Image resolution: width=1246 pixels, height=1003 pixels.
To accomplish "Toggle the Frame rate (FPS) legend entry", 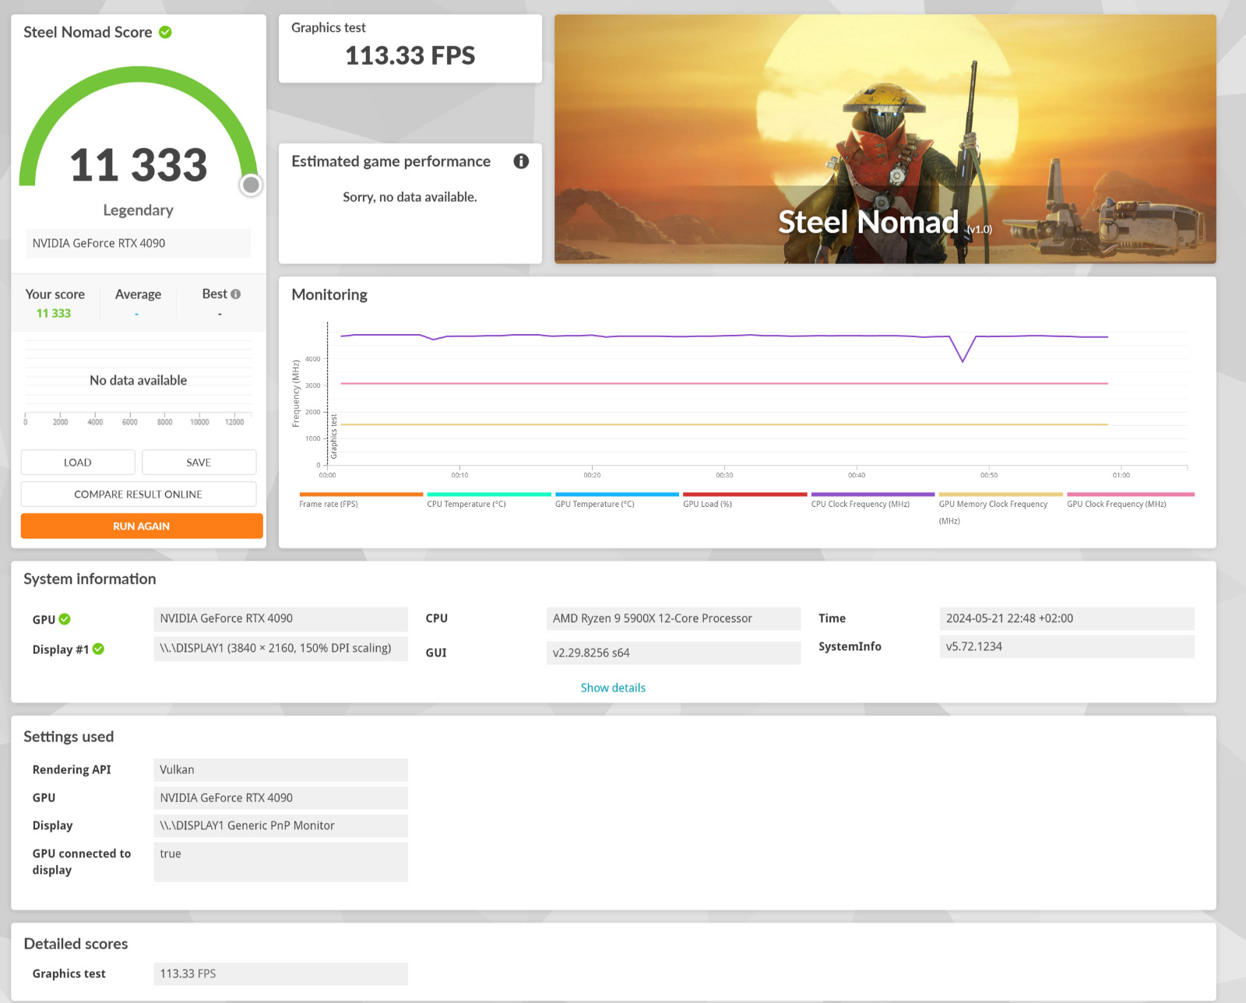I will [x=361, y=501].
